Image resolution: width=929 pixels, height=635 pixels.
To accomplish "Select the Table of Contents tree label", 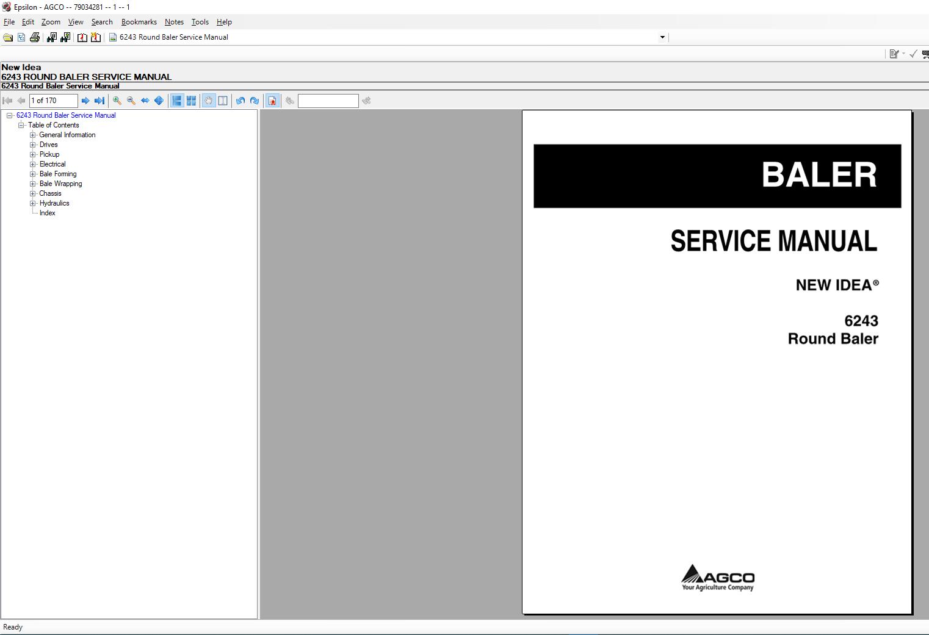I will tap(54, 125).
